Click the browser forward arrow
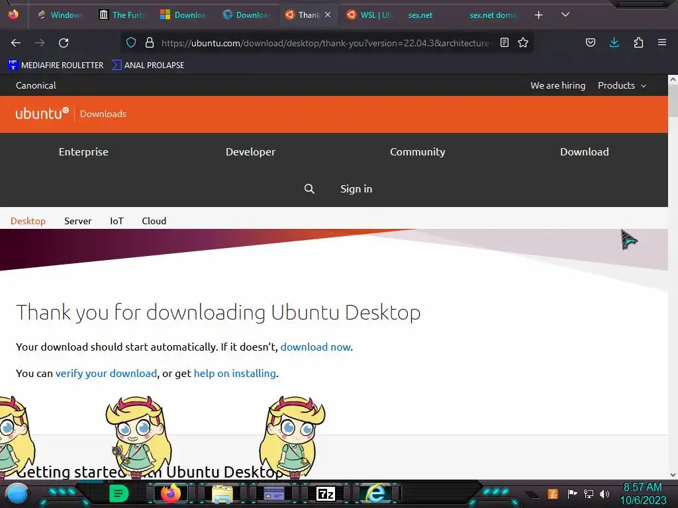This screenshot has height=508, width=678. point(40,43)
